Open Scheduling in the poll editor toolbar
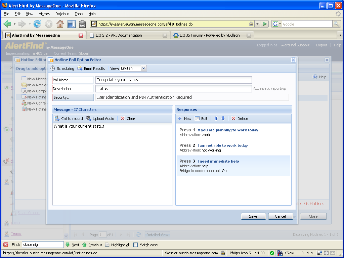The width and height of the screenshot is (344, 258). point(62,69)
